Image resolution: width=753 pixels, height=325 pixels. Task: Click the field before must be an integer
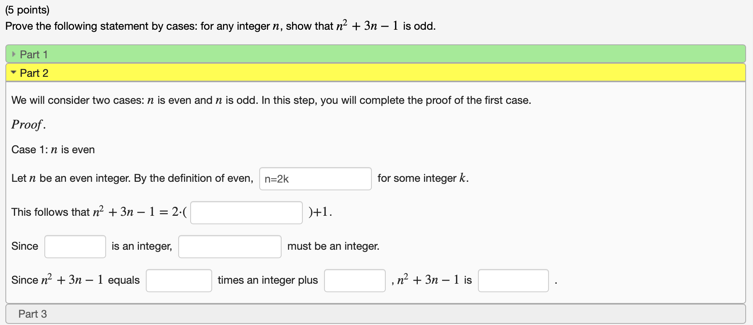point(230,246)
